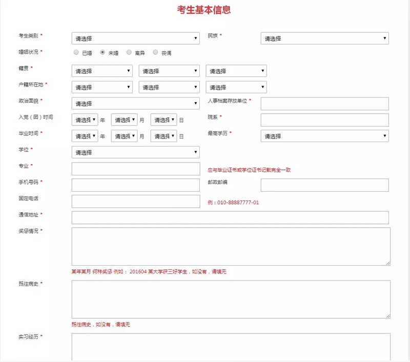
Task: Open the 入党（团）时间 year dropdown
Action: (84, 119)
